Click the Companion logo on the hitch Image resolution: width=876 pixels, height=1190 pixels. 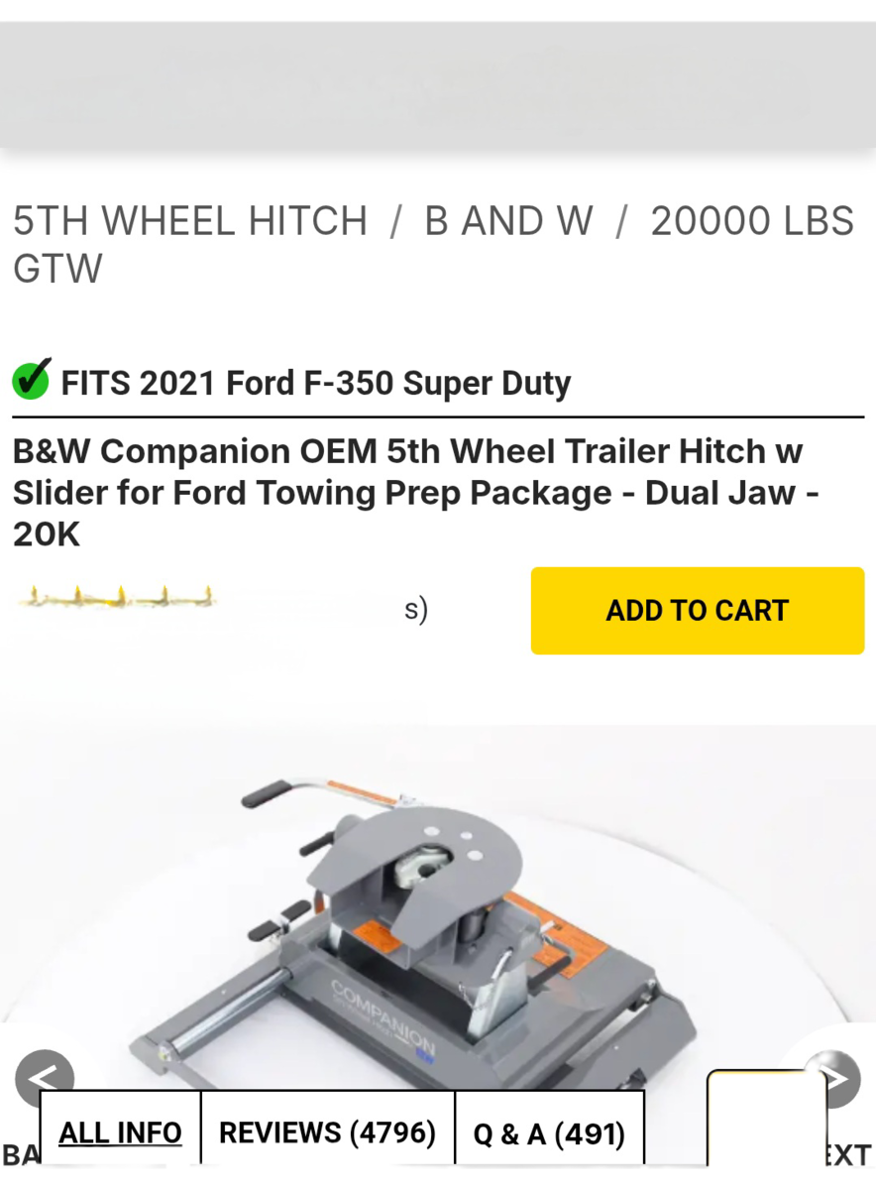click(x=383, y=1018)
